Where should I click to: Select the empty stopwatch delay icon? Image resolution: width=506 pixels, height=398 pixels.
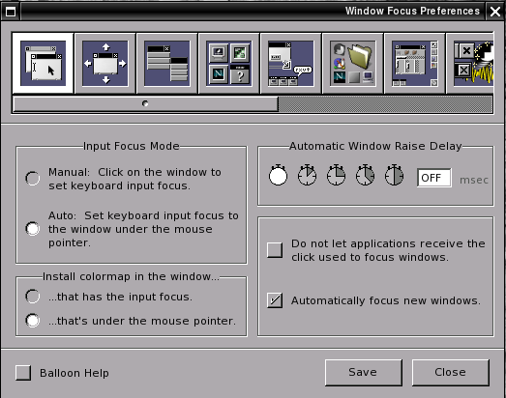tap(278, 175)
